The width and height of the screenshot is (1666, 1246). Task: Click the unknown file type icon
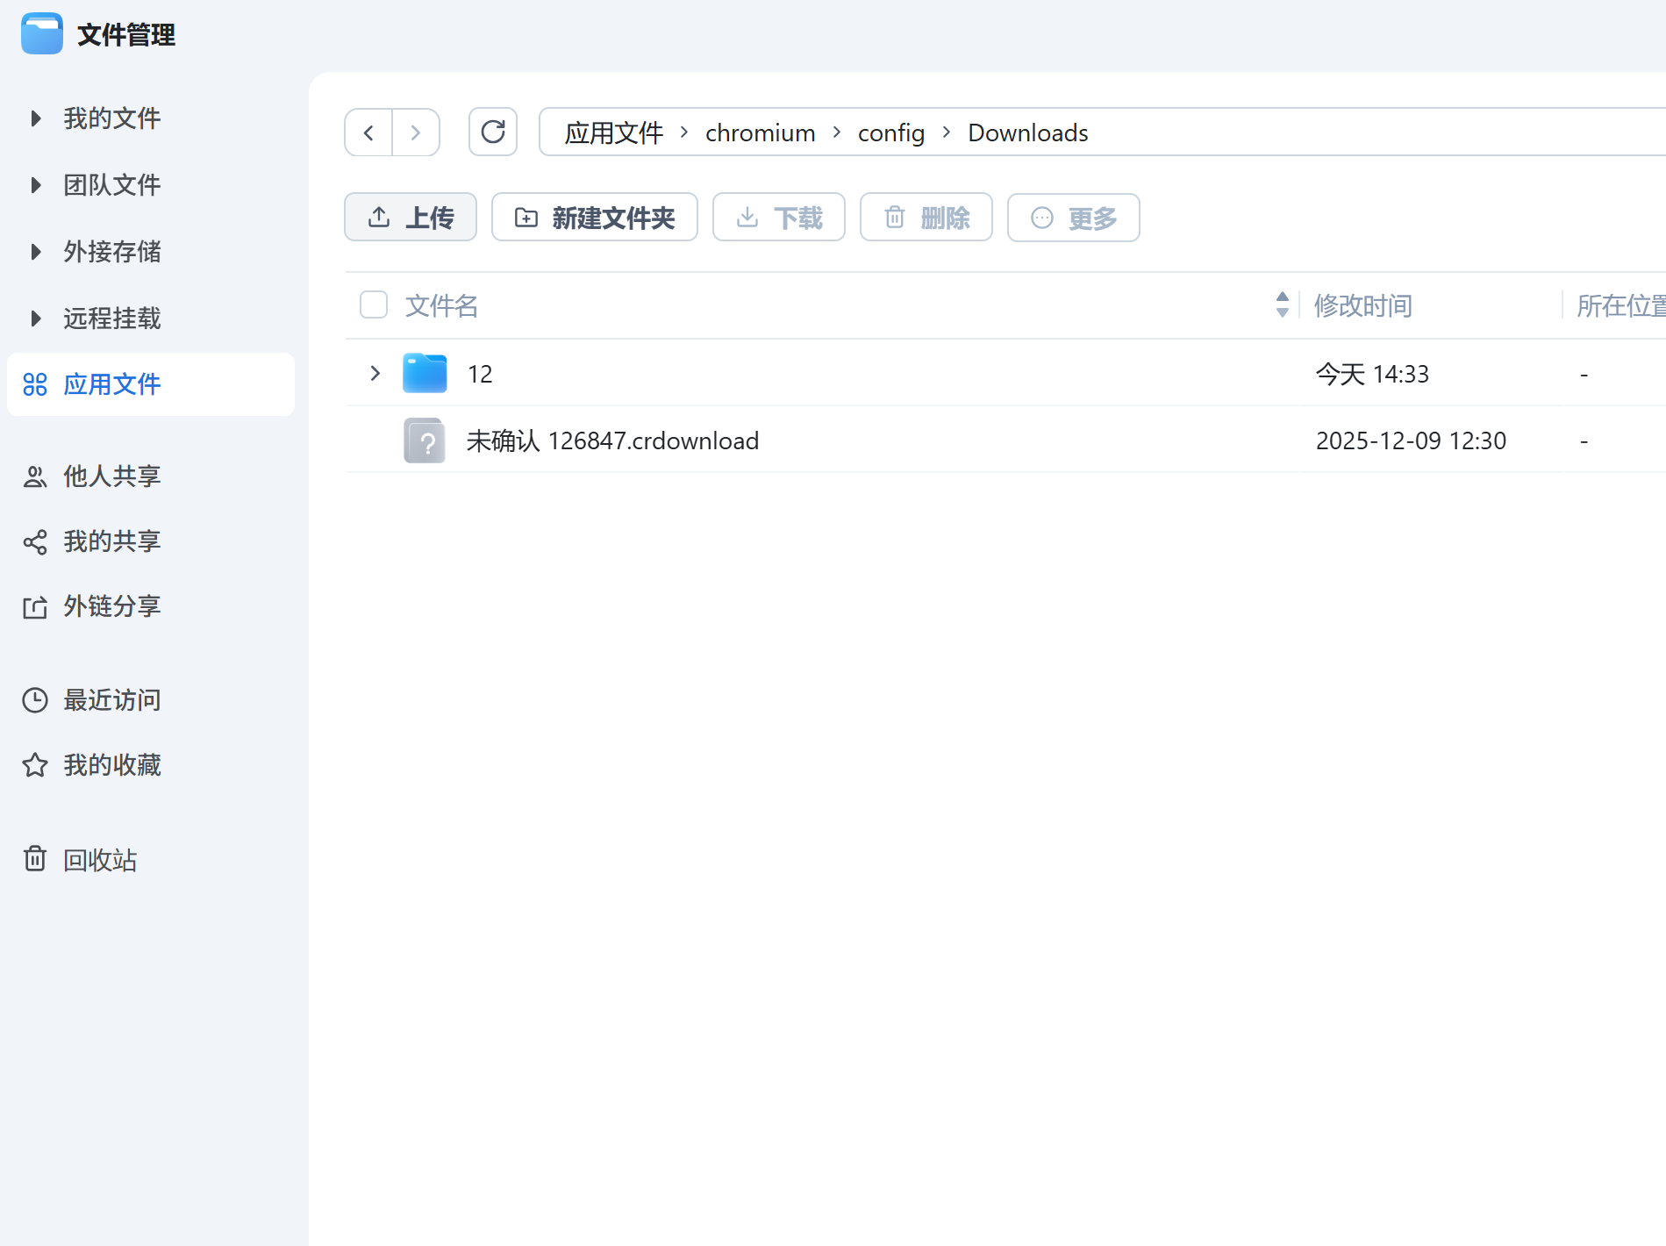click(x=425, y=440)
